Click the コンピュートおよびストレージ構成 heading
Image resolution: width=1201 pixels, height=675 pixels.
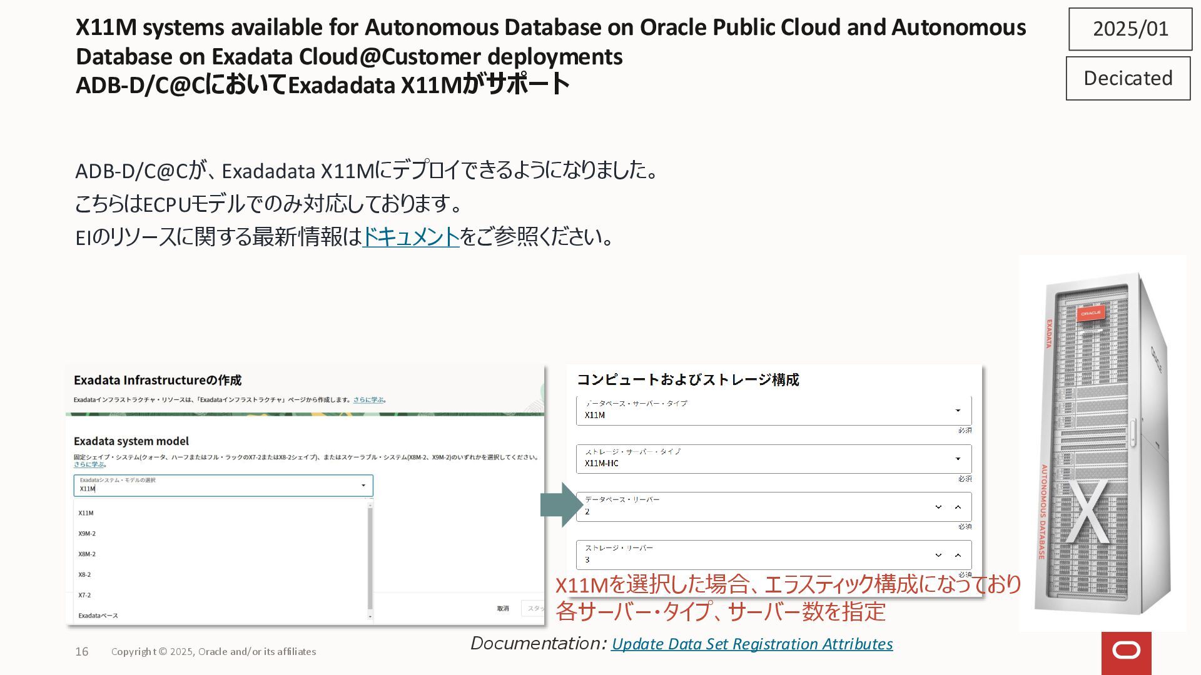click(688, 379)
